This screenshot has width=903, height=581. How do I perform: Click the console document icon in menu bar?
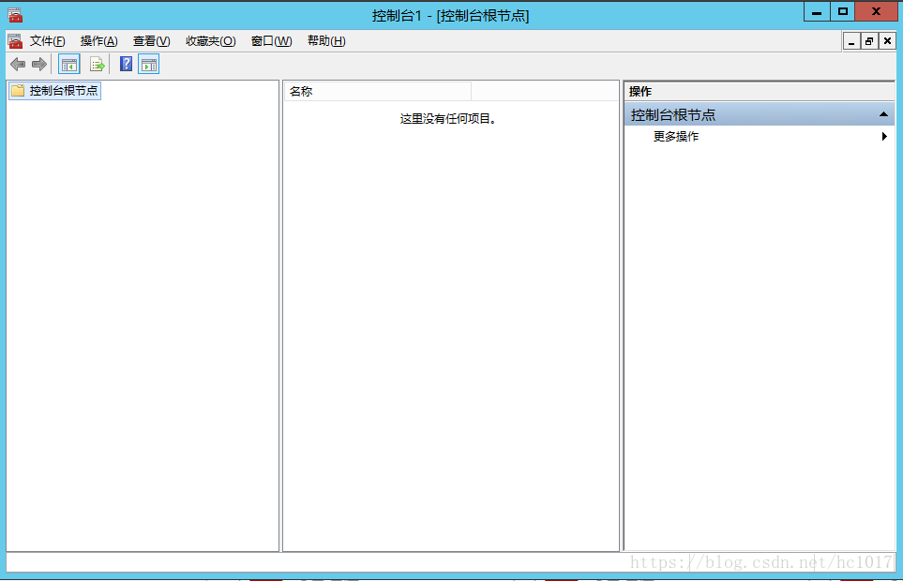15,41
